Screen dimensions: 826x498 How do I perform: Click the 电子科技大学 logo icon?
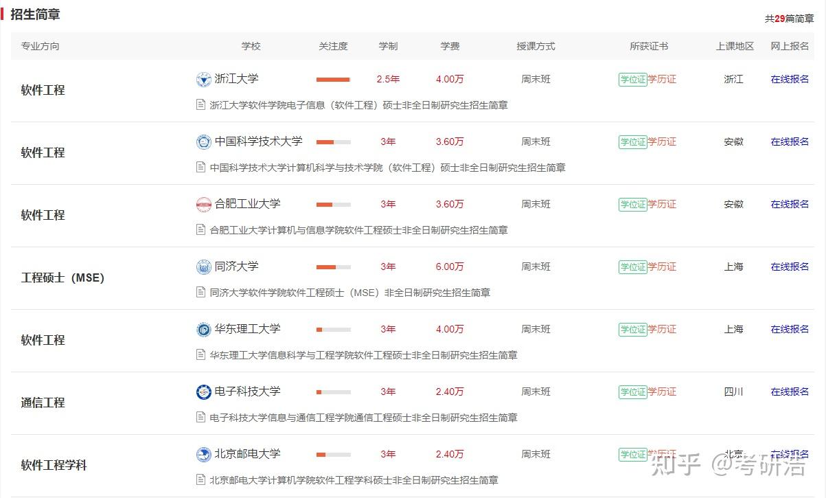[204, 392]
